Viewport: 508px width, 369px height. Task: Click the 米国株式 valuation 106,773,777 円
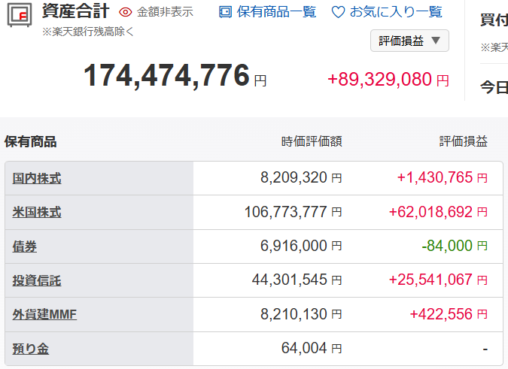(x=293, y=212)
